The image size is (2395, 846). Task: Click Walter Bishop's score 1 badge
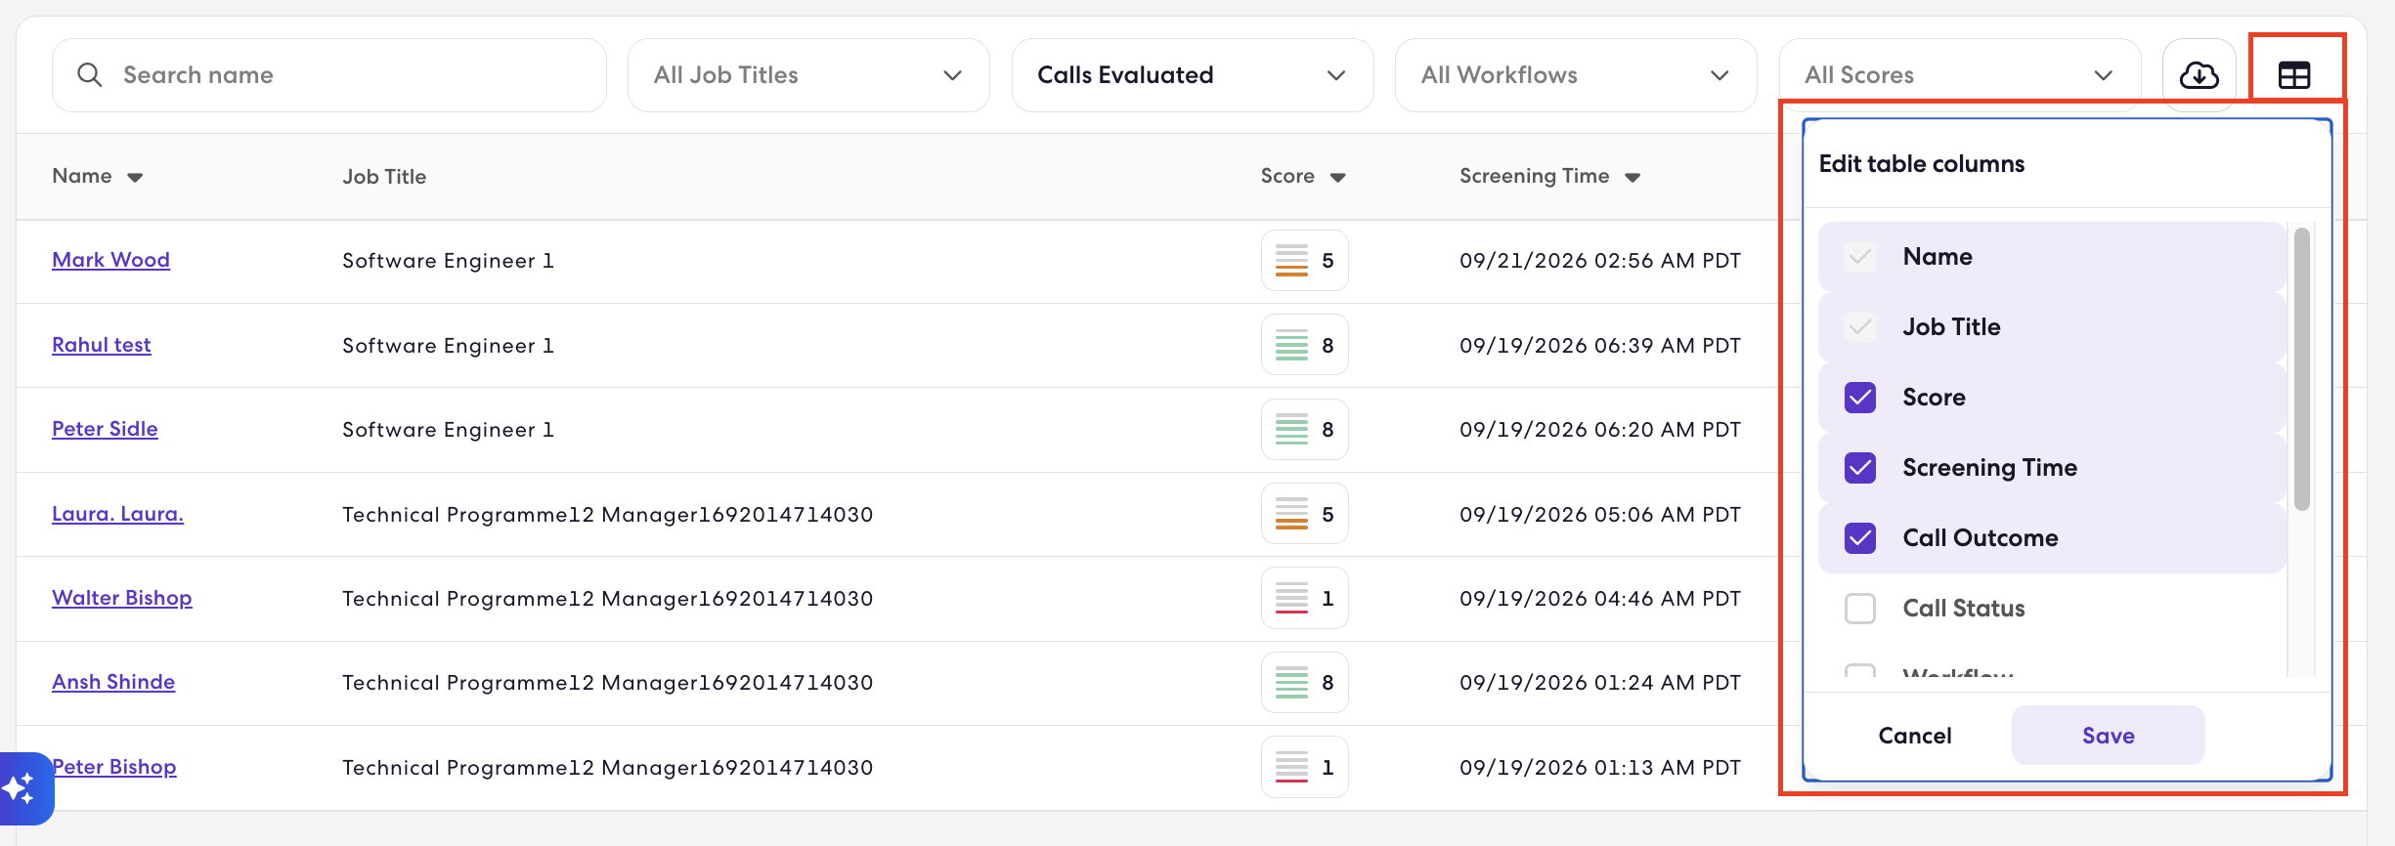1304,598
